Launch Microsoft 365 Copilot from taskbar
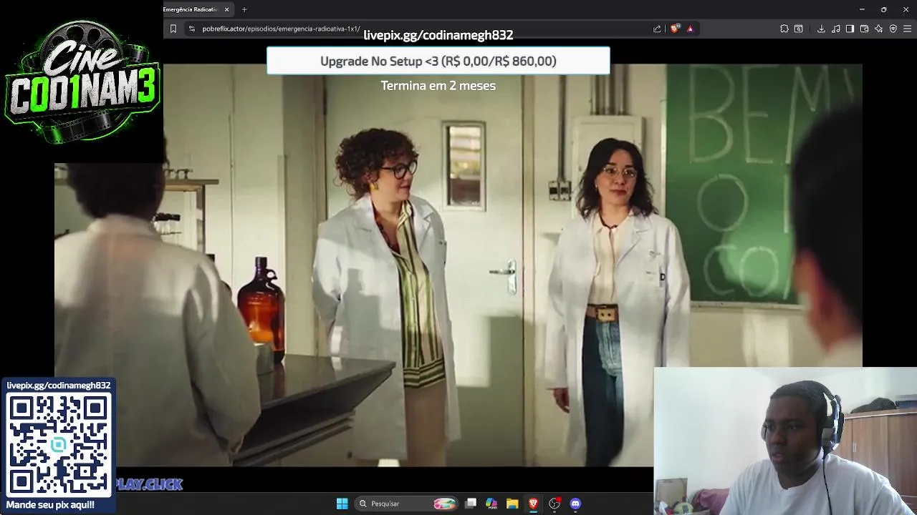The height and width of the screenshot is (515, 917). (491, 504)
